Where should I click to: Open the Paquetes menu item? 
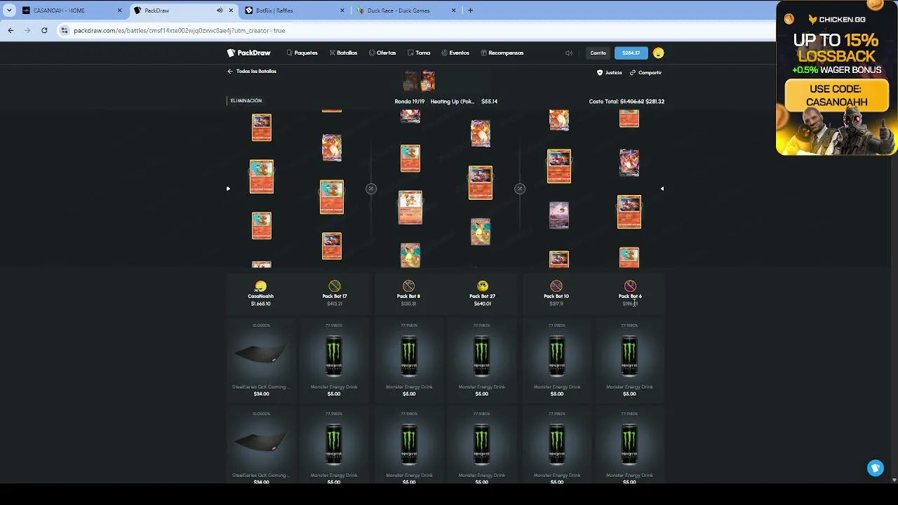tap(302, 53)
